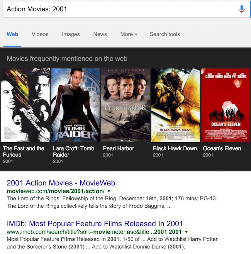The width and height of the screenshot is (251, 254).
Task: Select the Pearl Harbor movie poster
Action: pos(126,105)
